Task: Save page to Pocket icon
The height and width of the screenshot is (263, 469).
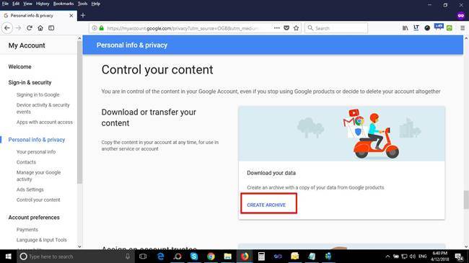Action: [x=286, y=28]
